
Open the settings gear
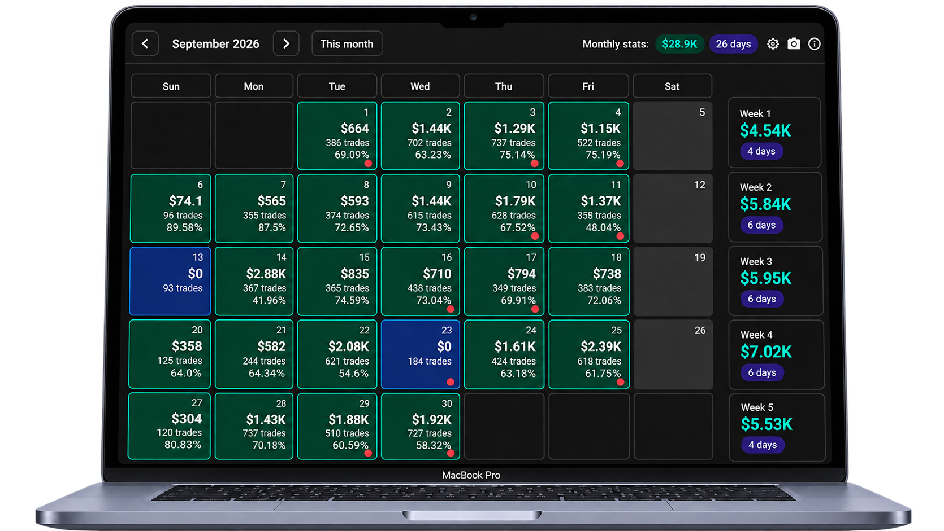[x=773, y=43]
